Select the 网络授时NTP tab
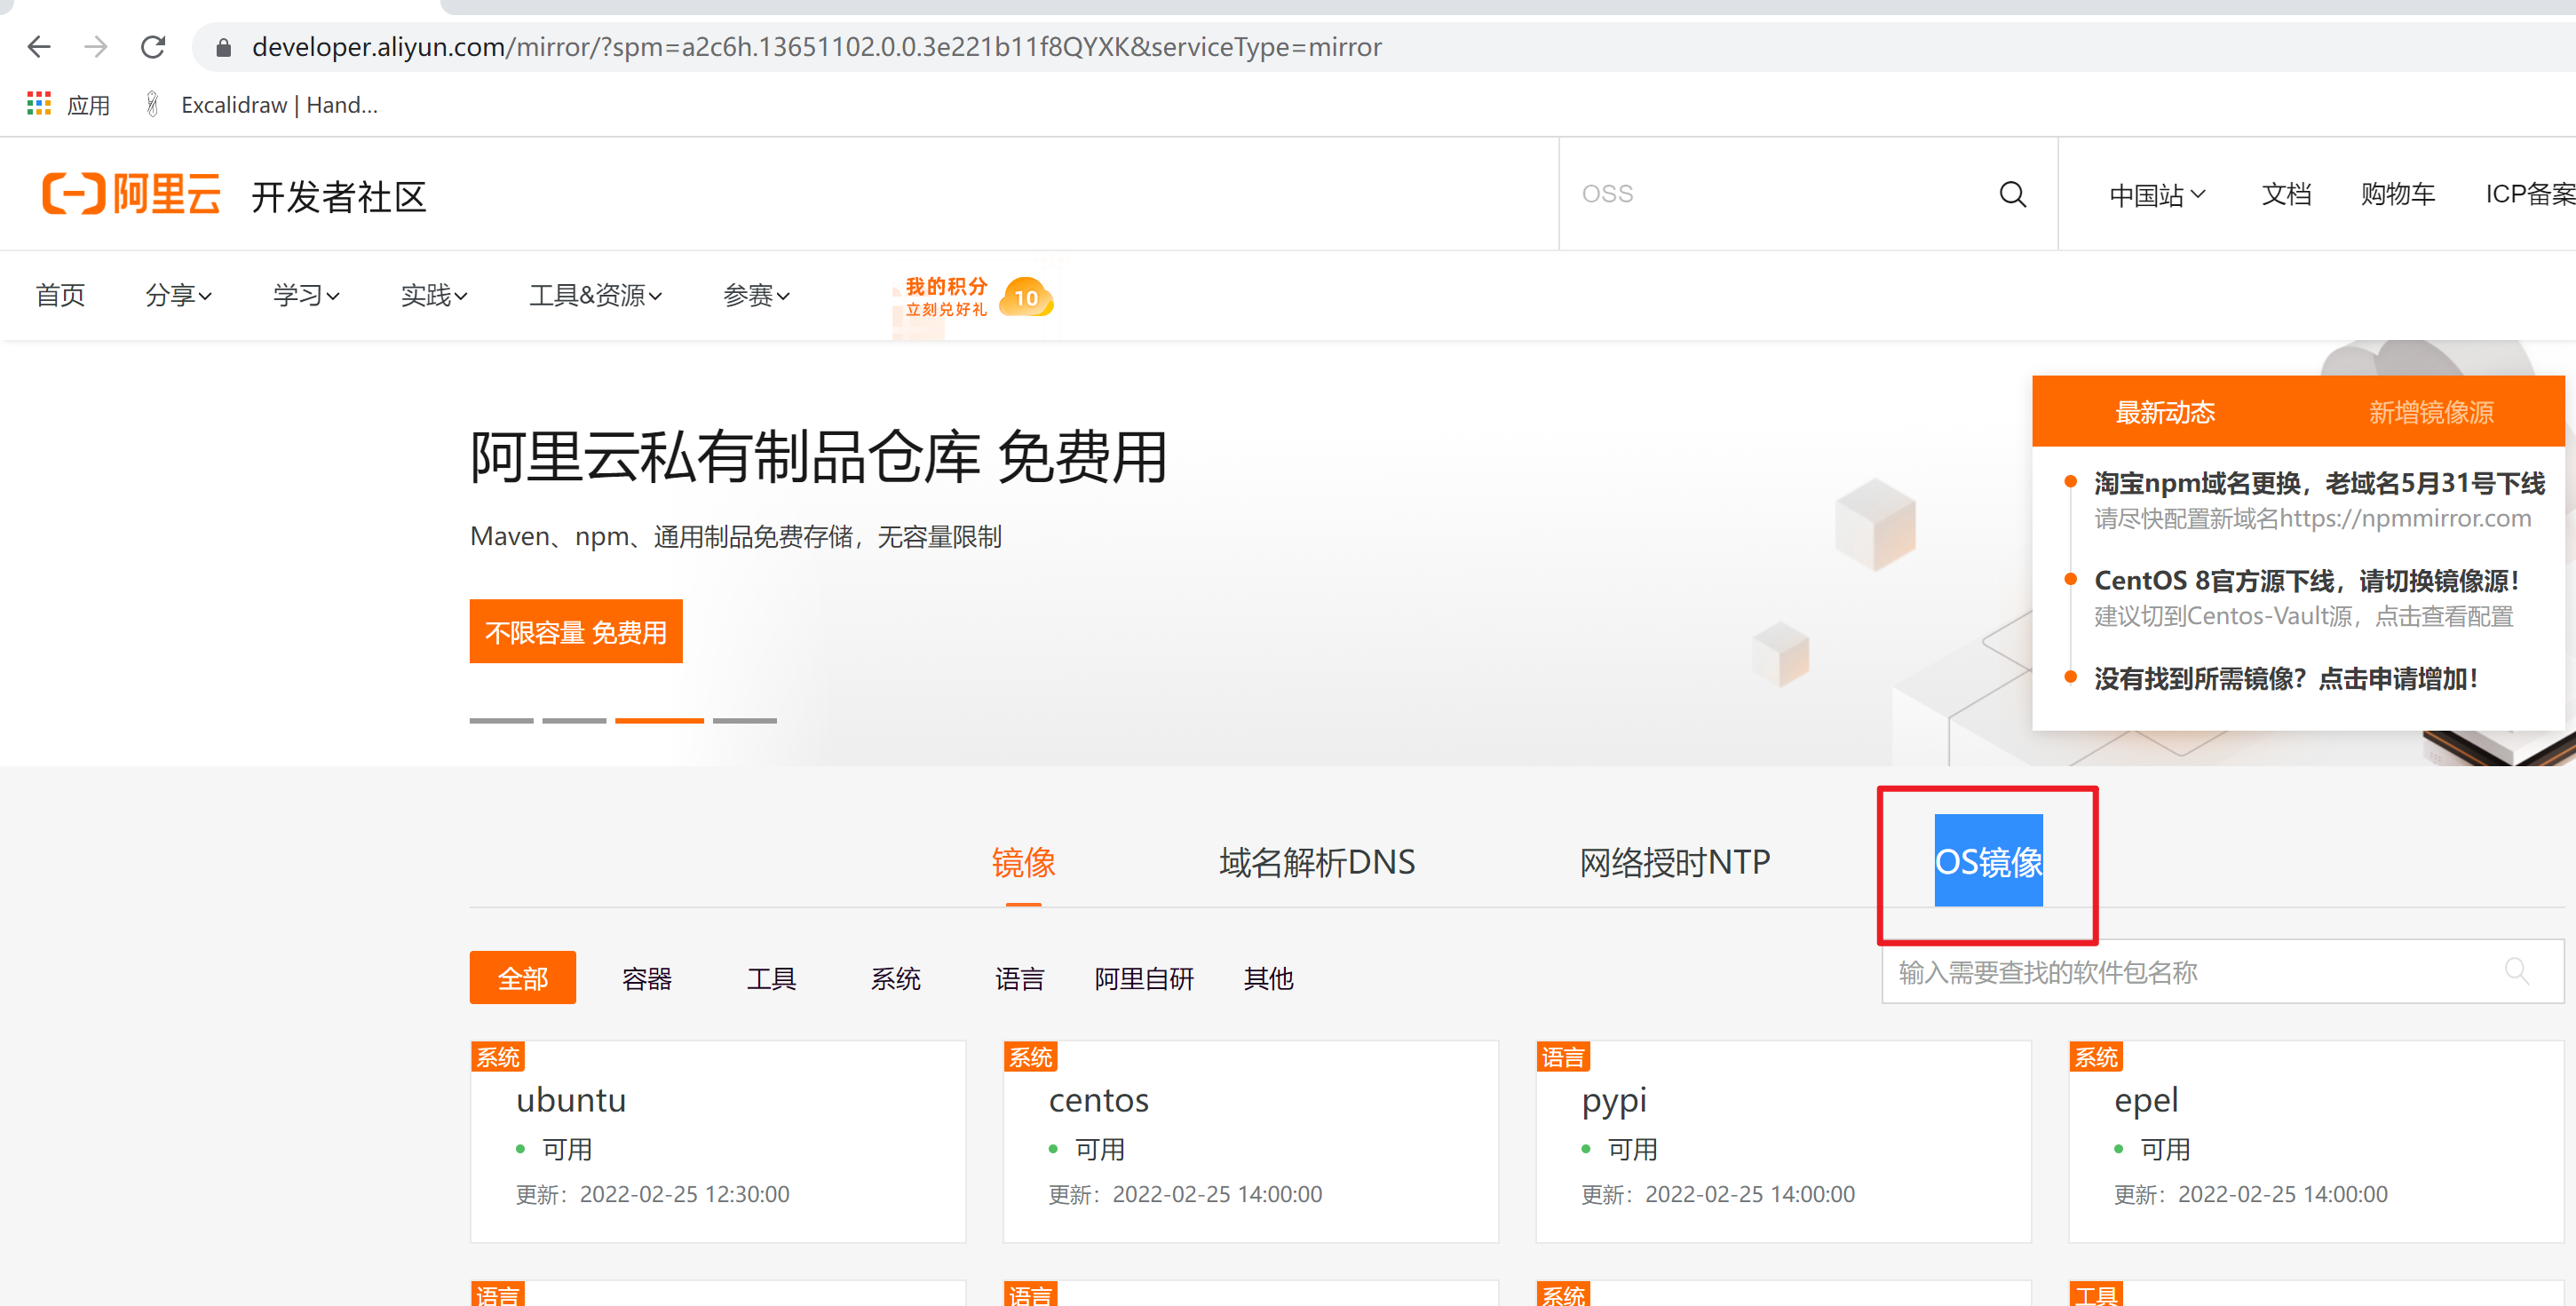Screen dimensions: 2576x1306 click(1675, 862)
